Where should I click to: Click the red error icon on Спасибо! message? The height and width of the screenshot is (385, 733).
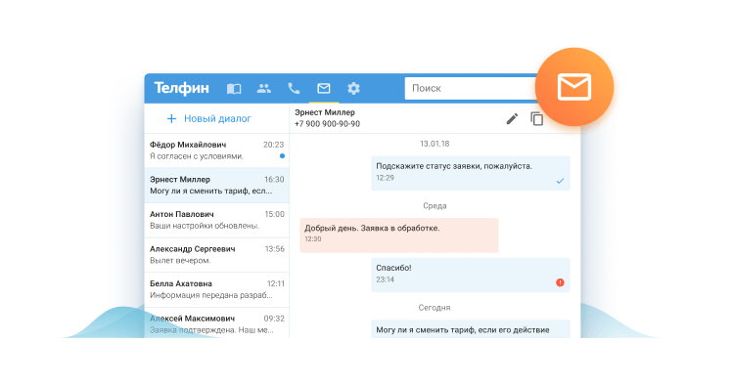point(560,282)
